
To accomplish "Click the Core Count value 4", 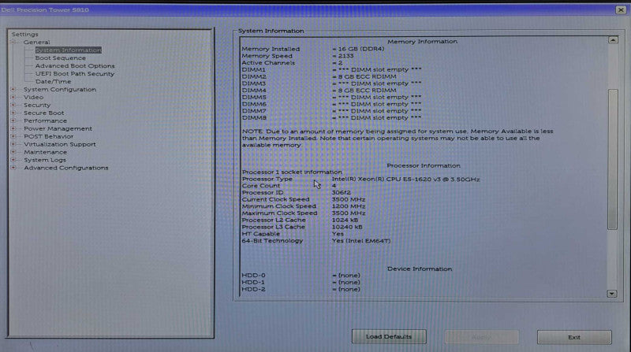I will [x=334, y=186].
